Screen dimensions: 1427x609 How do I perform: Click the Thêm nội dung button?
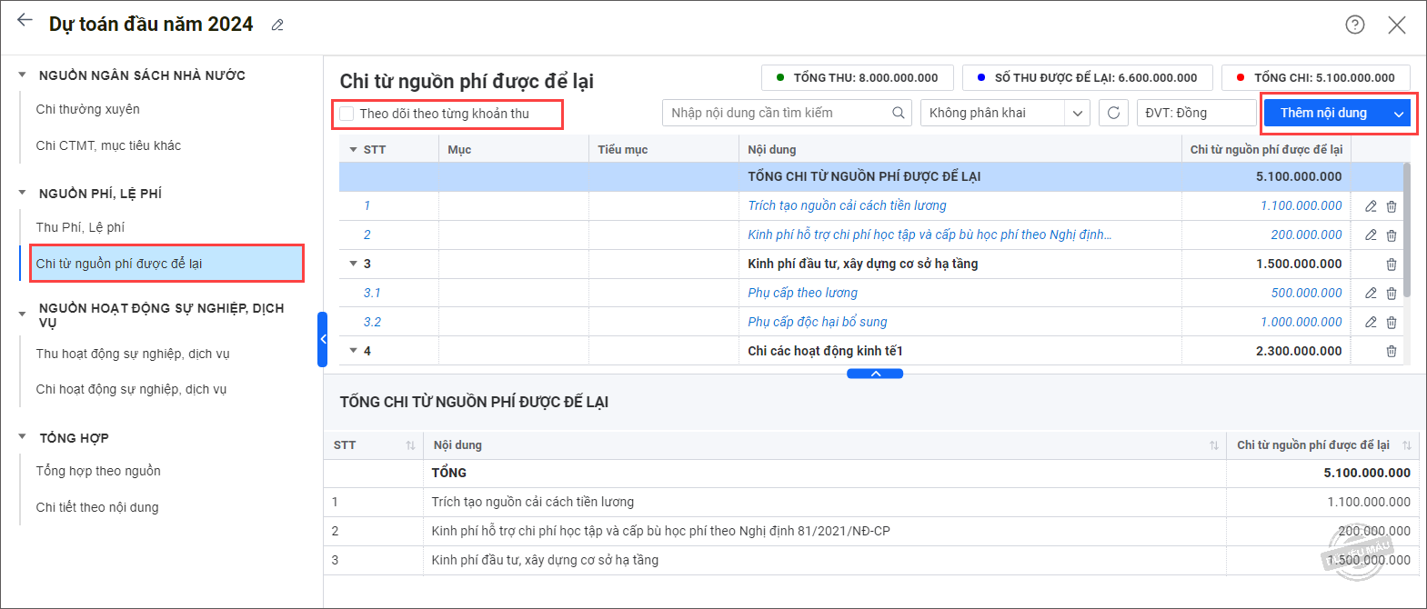[x=1323, y=113]
